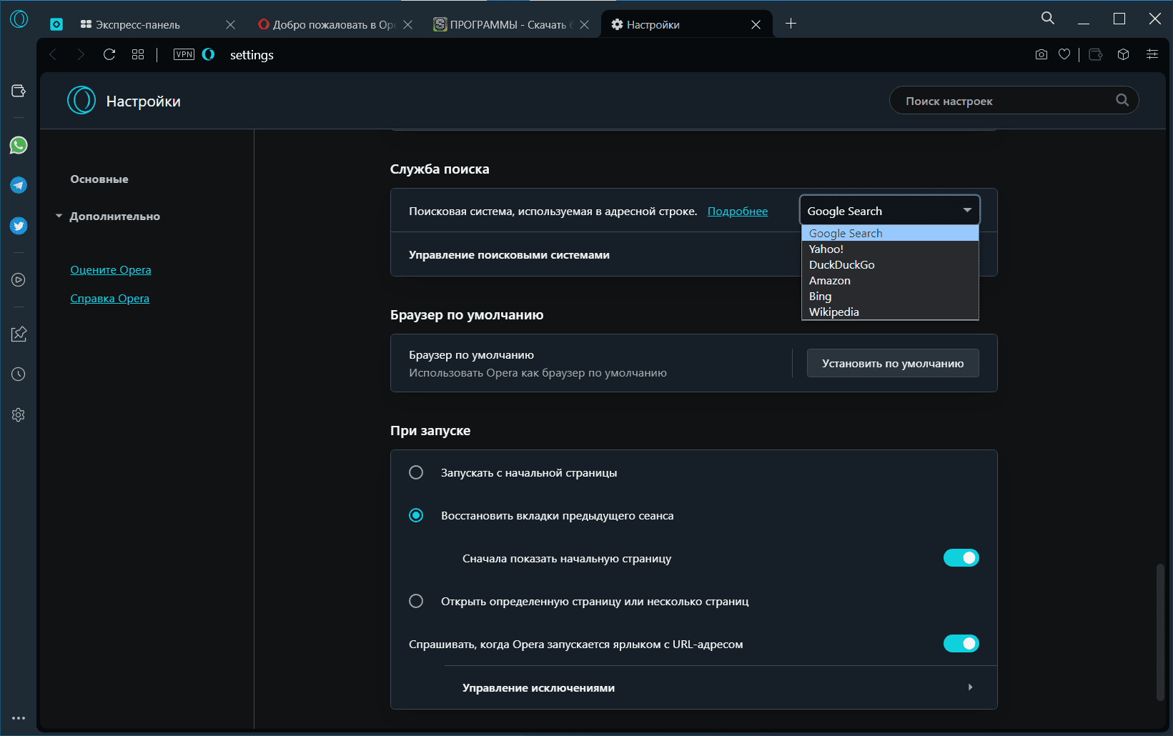Open the Speed Dial grid icon
Image resolution: width=1173 pixels, height=736 pixels.
138,54
